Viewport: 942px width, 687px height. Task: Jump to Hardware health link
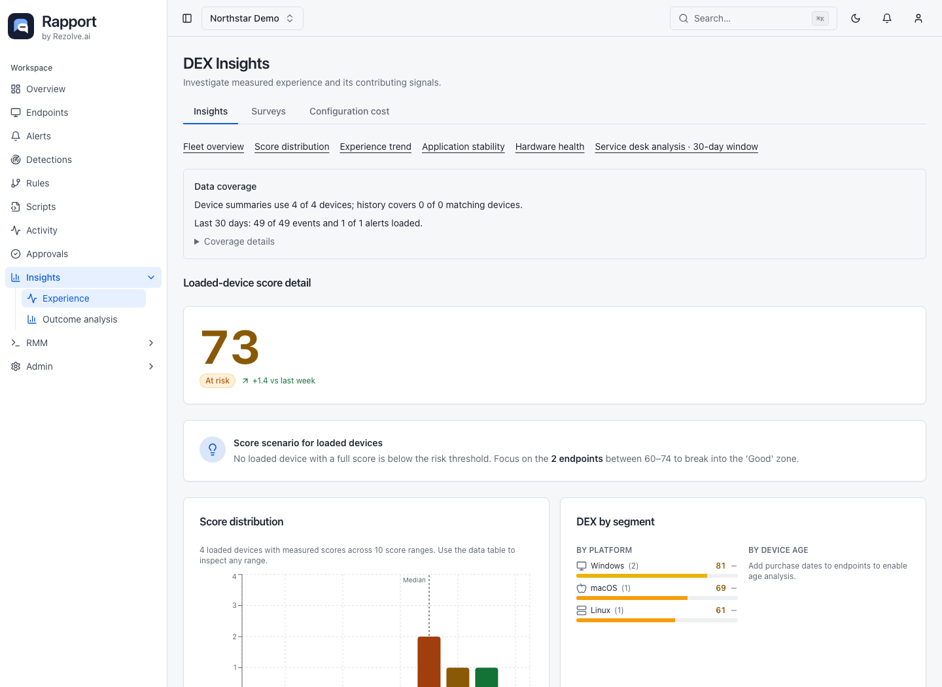pos(549,147)
